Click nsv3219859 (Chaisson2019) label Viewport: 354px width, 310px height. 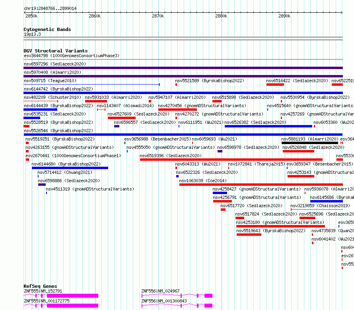(x=320, y=206)
